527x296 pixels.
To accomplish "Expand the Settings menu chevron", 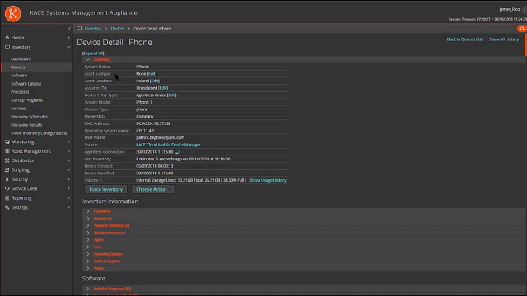I will (x=68, y=207).
